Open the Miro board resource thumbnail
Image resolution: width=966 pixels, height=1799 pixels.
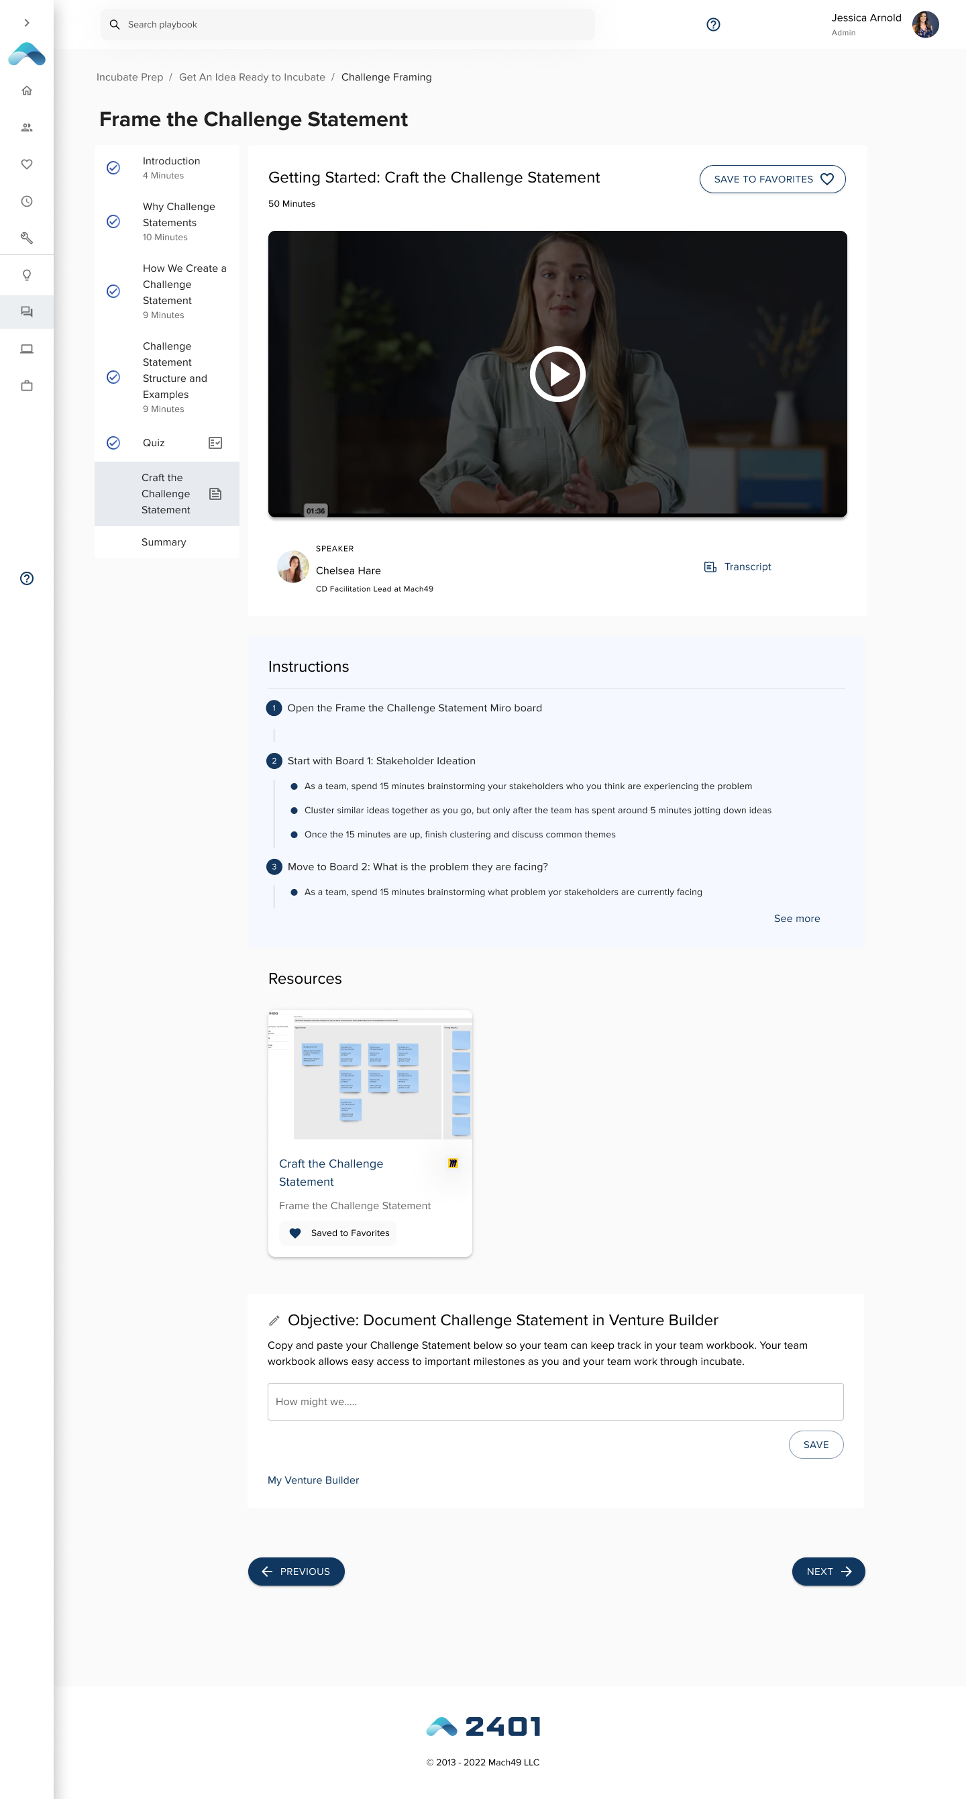(x=370, y=1074)
